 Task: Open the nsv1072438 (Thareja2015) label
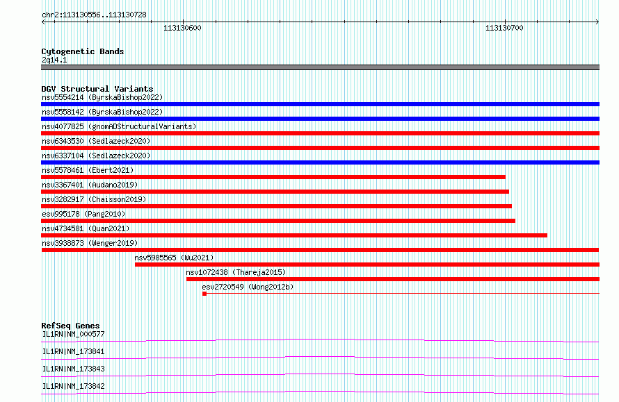[236, 272]
